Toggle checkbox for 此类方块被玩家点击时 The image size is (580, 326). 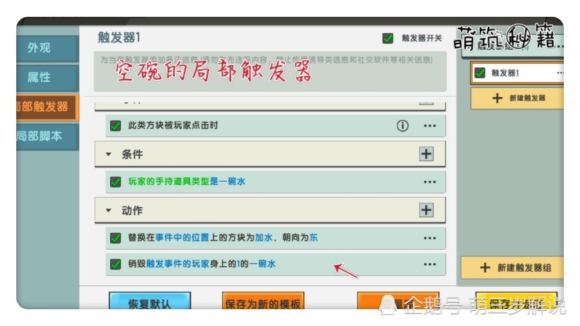point(115,126)
